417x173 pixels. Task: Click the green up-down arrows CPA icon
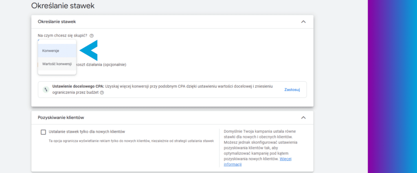click(x=46, y=90)
